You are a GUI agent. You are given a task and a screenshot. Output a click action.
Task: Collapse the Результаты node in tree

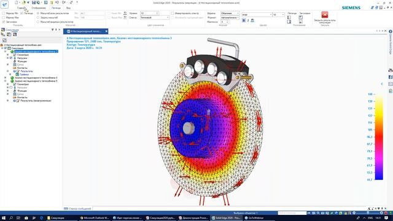tap(8, 71)
